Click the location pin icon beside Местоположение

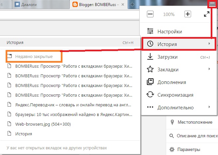click(172, 122)
